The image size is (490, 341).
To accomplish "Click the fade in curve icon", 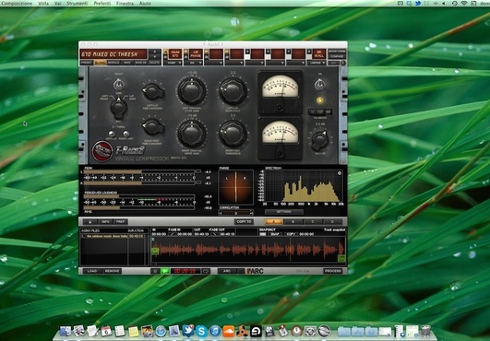I will click(x=173, y=234).
